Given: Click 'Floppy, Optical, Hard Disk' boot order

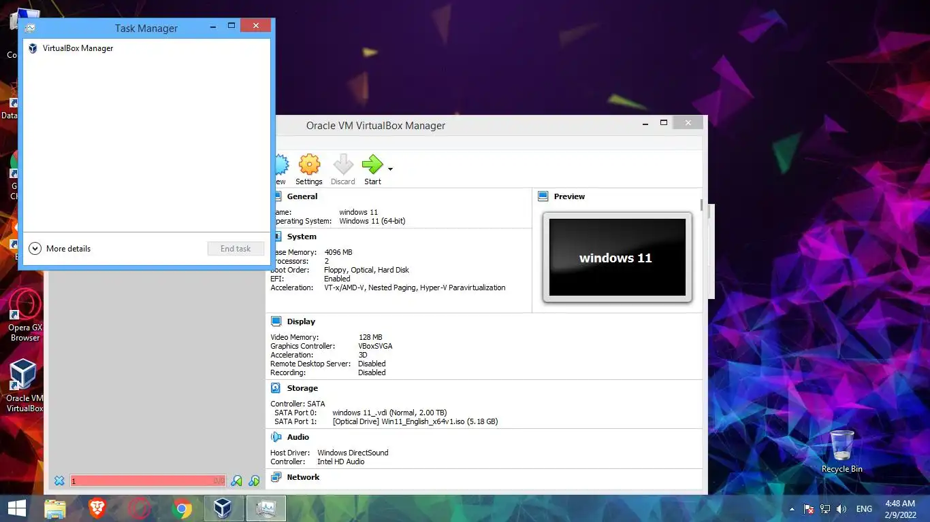Looking at the screenshot, I should pos(366,270).
